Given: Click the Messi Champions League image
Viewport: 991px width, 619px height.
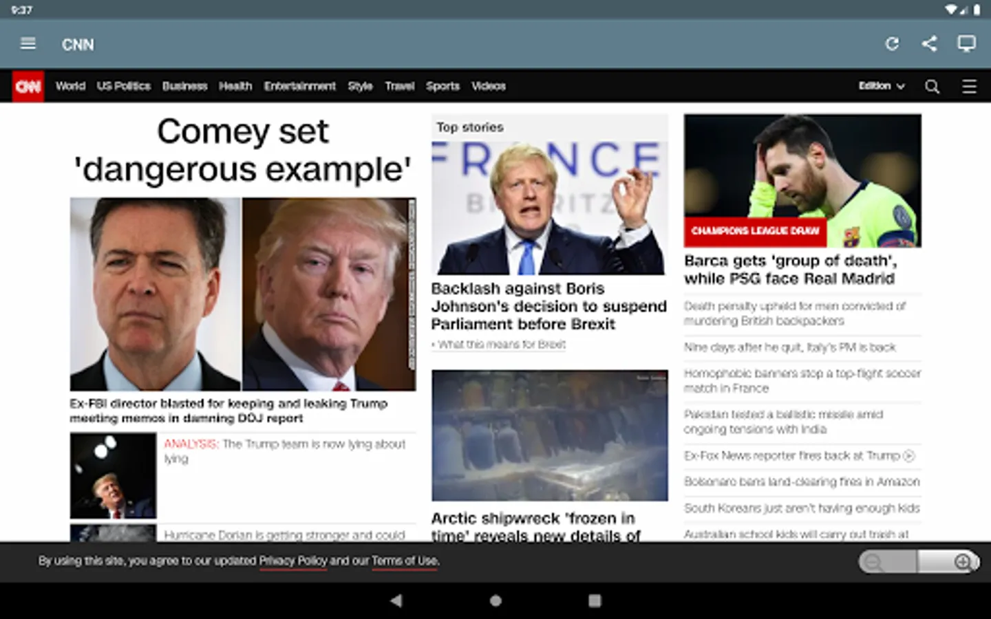Looking at the screenshot, I should pyautogui.click(x=802, y=180).
